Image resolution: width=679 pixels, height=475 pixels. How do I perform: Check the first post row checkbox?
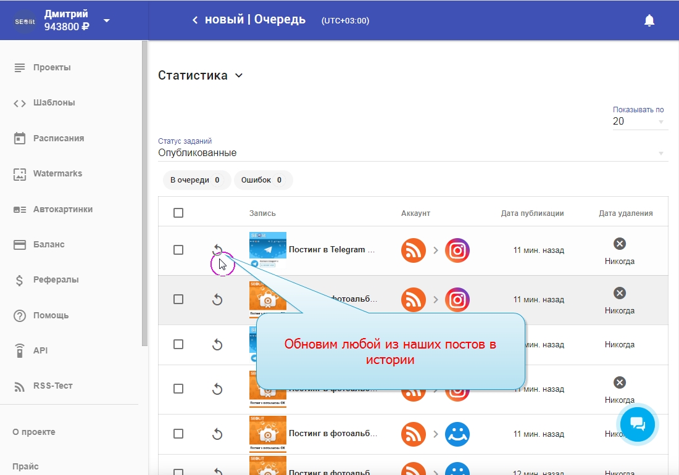[x=178, y=250]
